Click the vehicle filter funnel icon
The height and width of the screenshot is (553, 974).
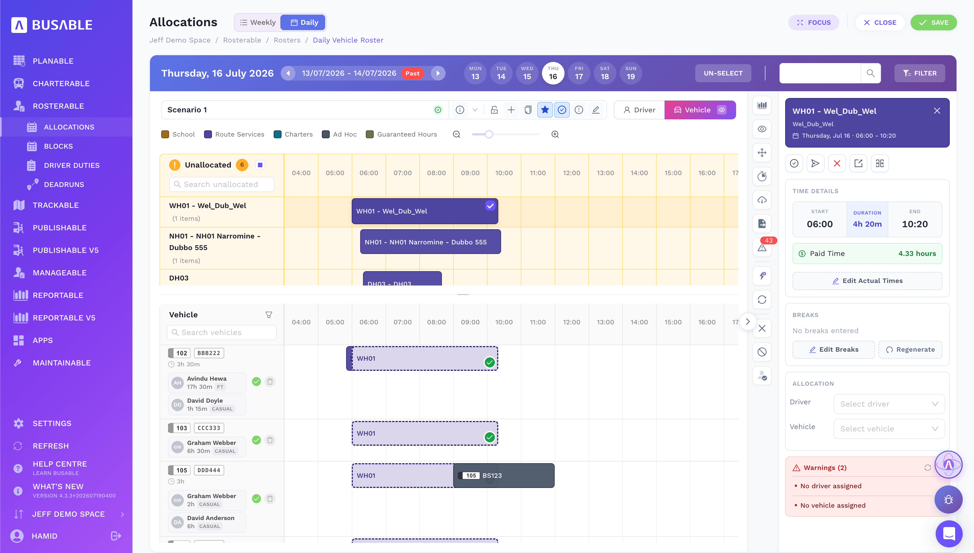click(269, 315)
